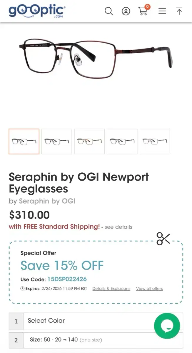Tap the scroll-to-top arrow icon
The image size is (192, 353).
coord(179,11)
